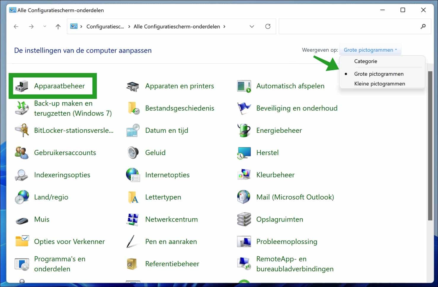
Task: Open Alle Configuratiescherm-onderdelen breadcrumb
Action: [x=177, y=26]
